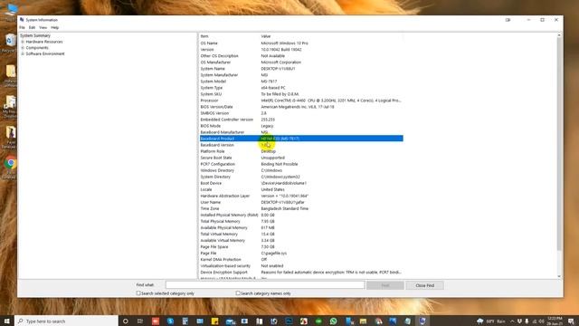Select the Page File Space row
Screen dimensions: 579x326
click(x=301, y=247)
